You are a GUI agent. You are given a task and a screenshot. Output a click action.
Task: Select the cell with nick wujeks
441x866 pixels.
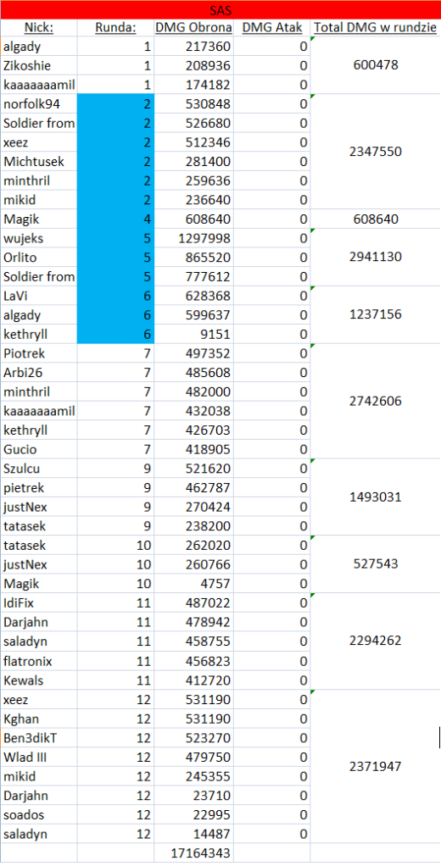click(x=39, y=238)
